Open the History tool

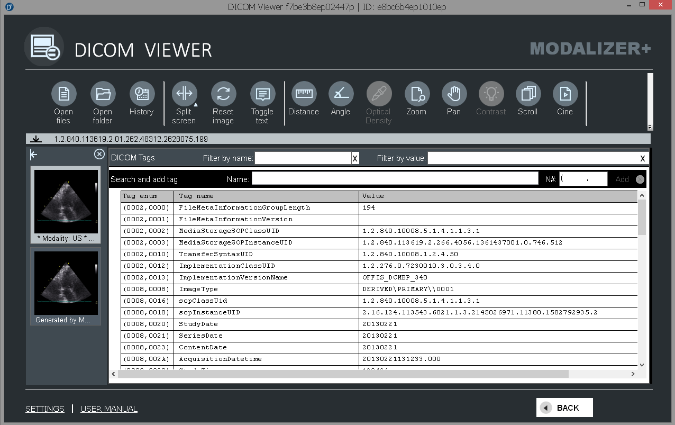142,94
